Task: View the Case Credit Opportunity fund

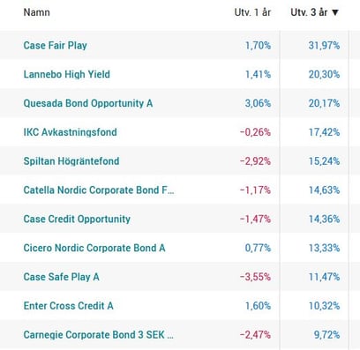Action: tap(77, 219)
